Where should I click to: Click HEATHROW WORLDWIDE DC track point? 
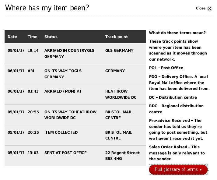pos(121,94)
